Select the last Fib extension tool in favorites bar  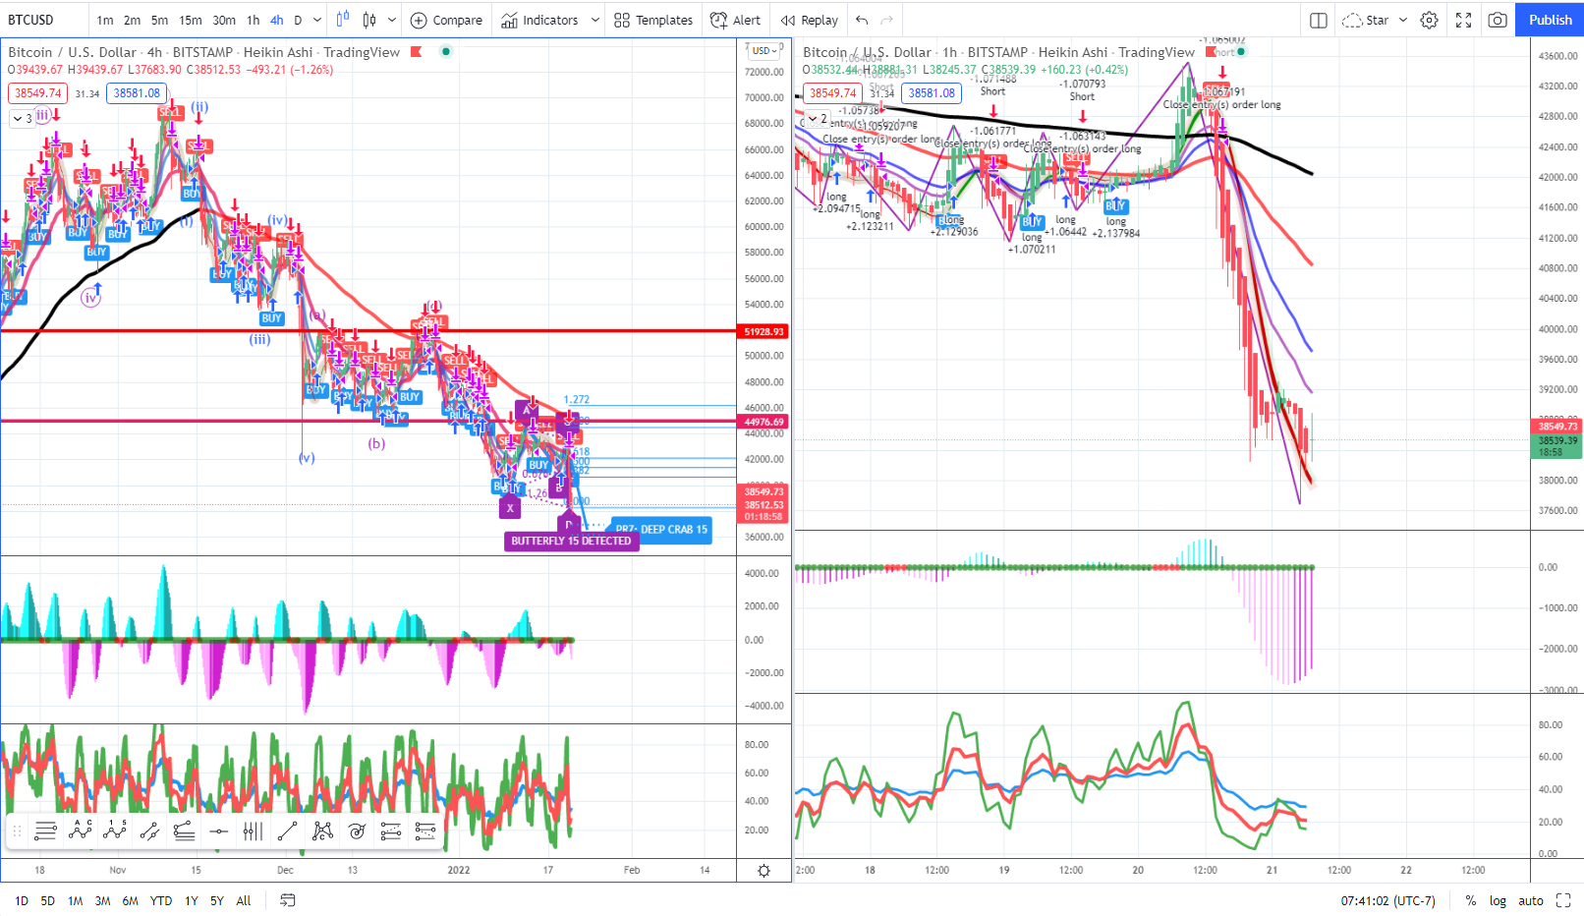425,831
